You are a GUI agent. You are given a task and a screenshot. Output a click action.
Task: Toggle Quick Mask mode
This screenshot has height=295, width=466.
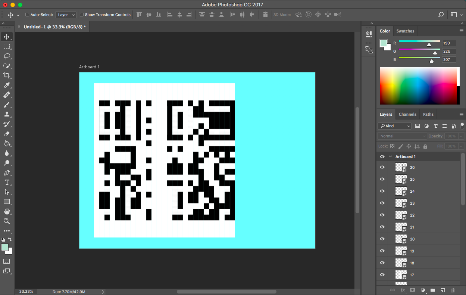point(7,261)
